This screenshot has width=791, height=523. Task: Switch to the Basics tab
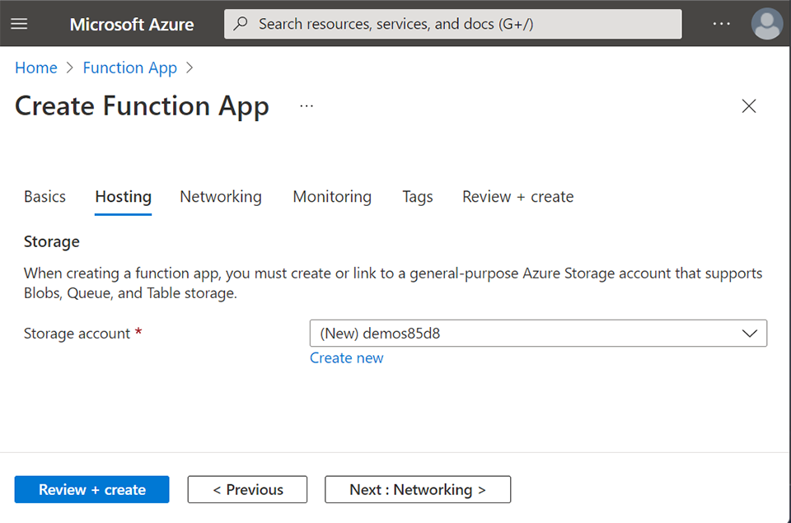point(44,196)
